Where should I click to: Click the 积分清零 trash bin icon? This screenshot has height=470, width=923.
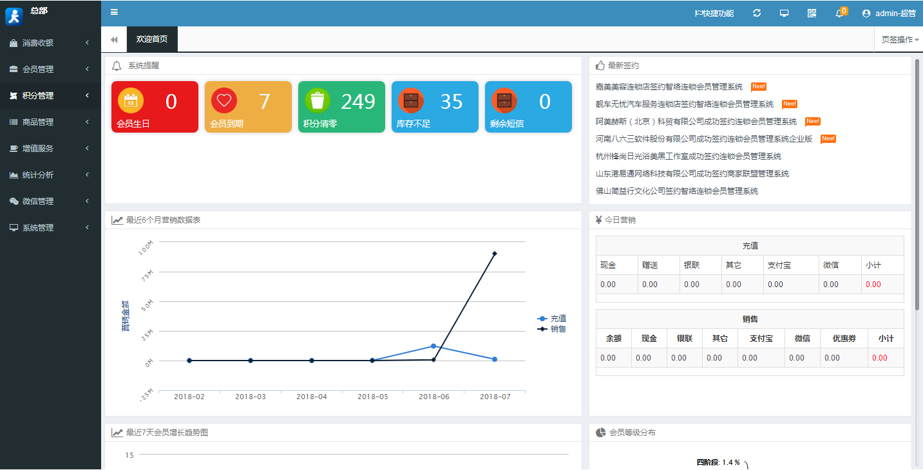(x=318, y=100)
